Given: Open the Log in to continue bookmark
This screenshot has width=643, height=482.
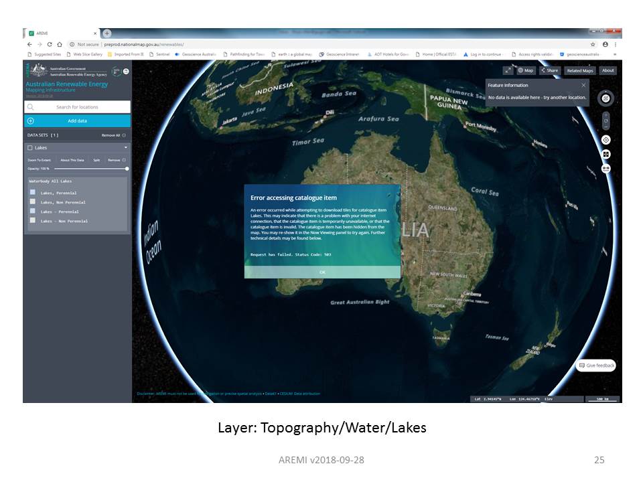Looking at the screenshot, I should point(483,54).
